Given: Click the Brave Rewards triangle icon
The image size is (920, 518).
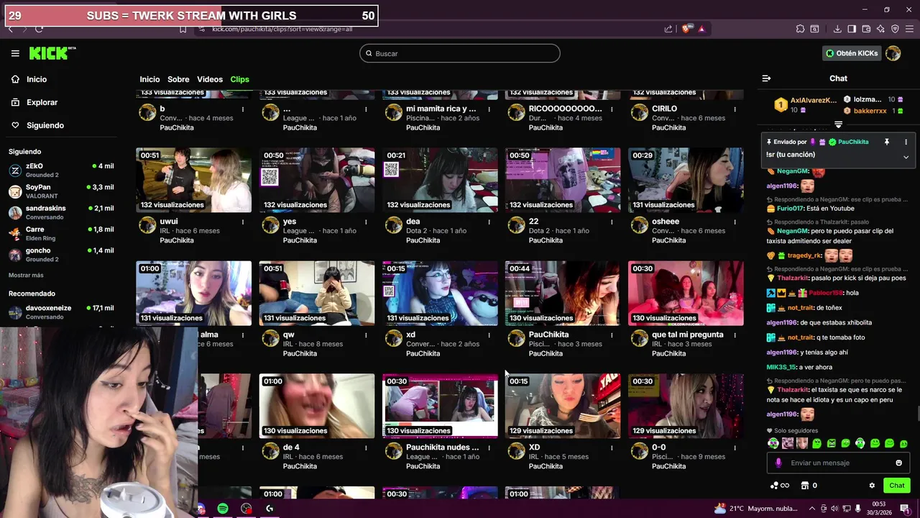Looking at the screenshot, I should click(x=701, y=29).
